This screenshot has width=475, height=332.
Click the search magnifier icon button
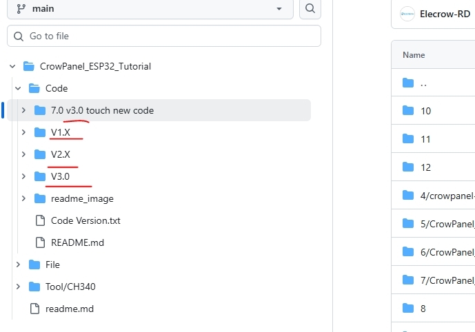310,9
